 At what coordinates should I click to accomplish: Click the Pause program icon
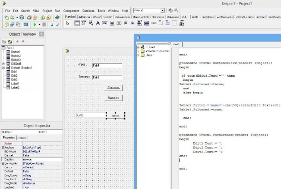click(44, 24)
